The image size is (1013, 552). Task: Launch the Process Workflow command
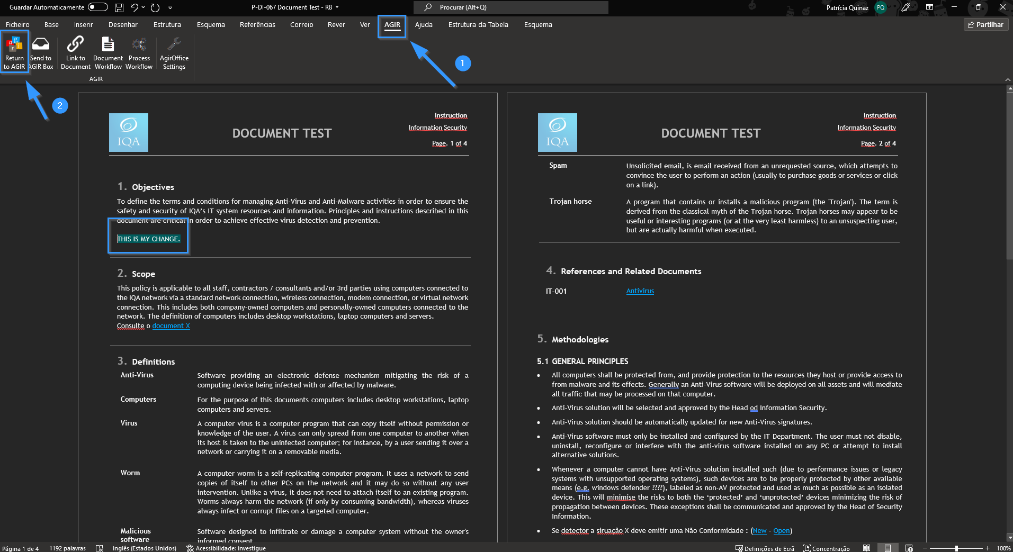pyautogui.click(x=139, y=52)
